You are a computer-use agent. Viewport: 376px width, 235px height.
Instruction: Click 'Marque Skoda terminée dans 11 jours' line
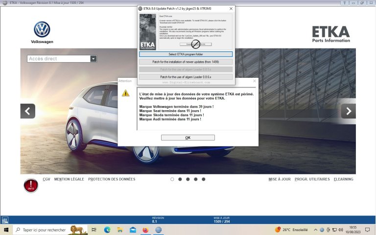tap(171, 115)
